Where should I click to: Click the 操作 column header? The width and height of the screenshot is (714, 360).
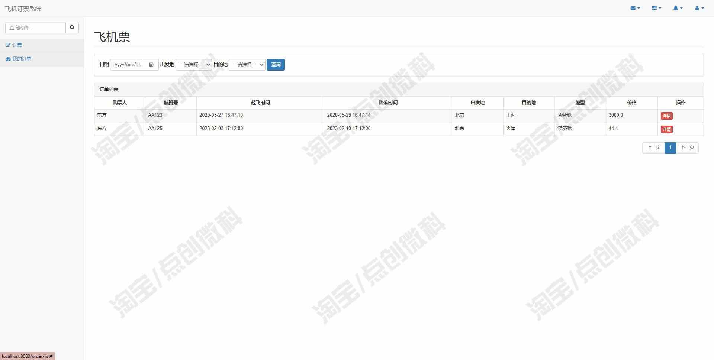pos(681,103)
